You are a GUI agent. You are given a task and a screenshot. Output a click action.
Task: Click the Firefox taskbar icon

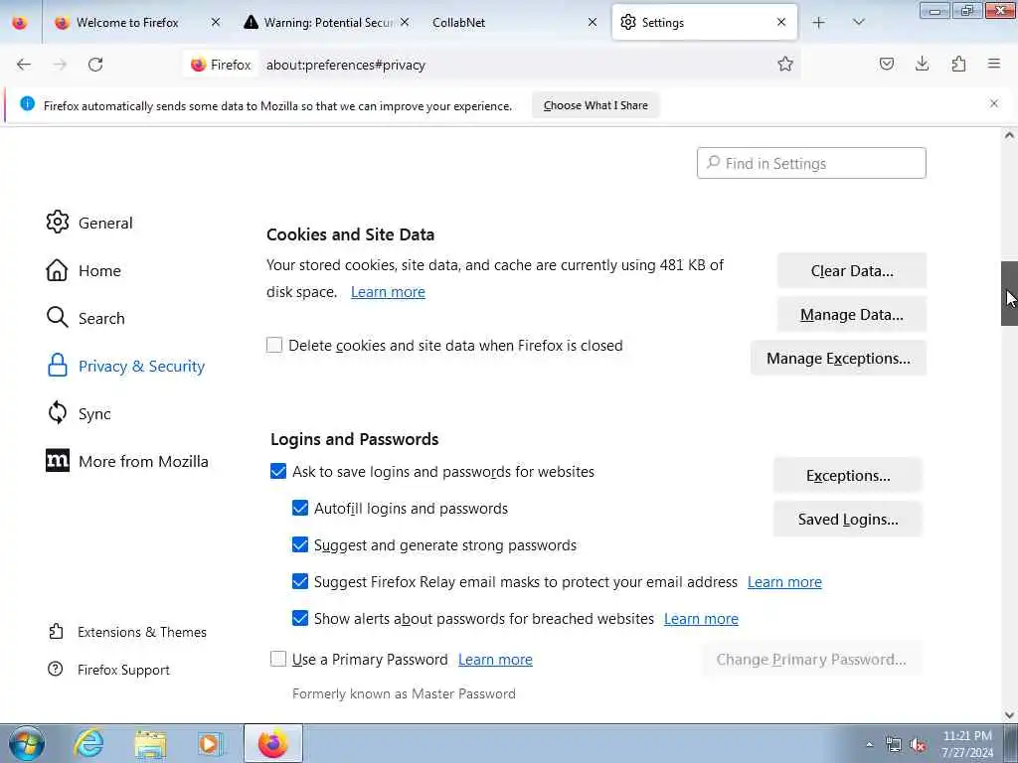273,743
